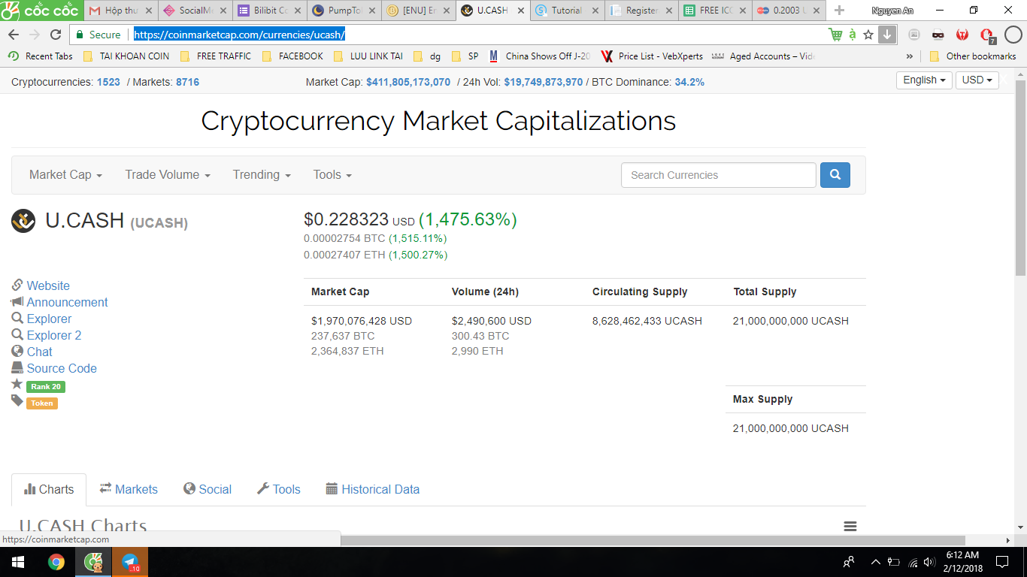The height and width of the screenshot is (577, 1027).
Task: Click the $411,805,173,070 market cap link
Action: pos(408,82)
